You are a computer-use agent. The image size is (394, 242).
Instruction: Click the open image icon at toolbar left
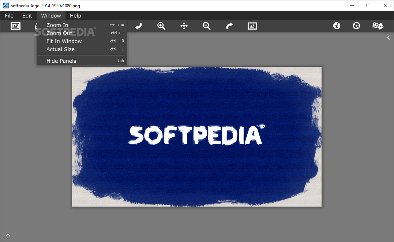point(16,26)
